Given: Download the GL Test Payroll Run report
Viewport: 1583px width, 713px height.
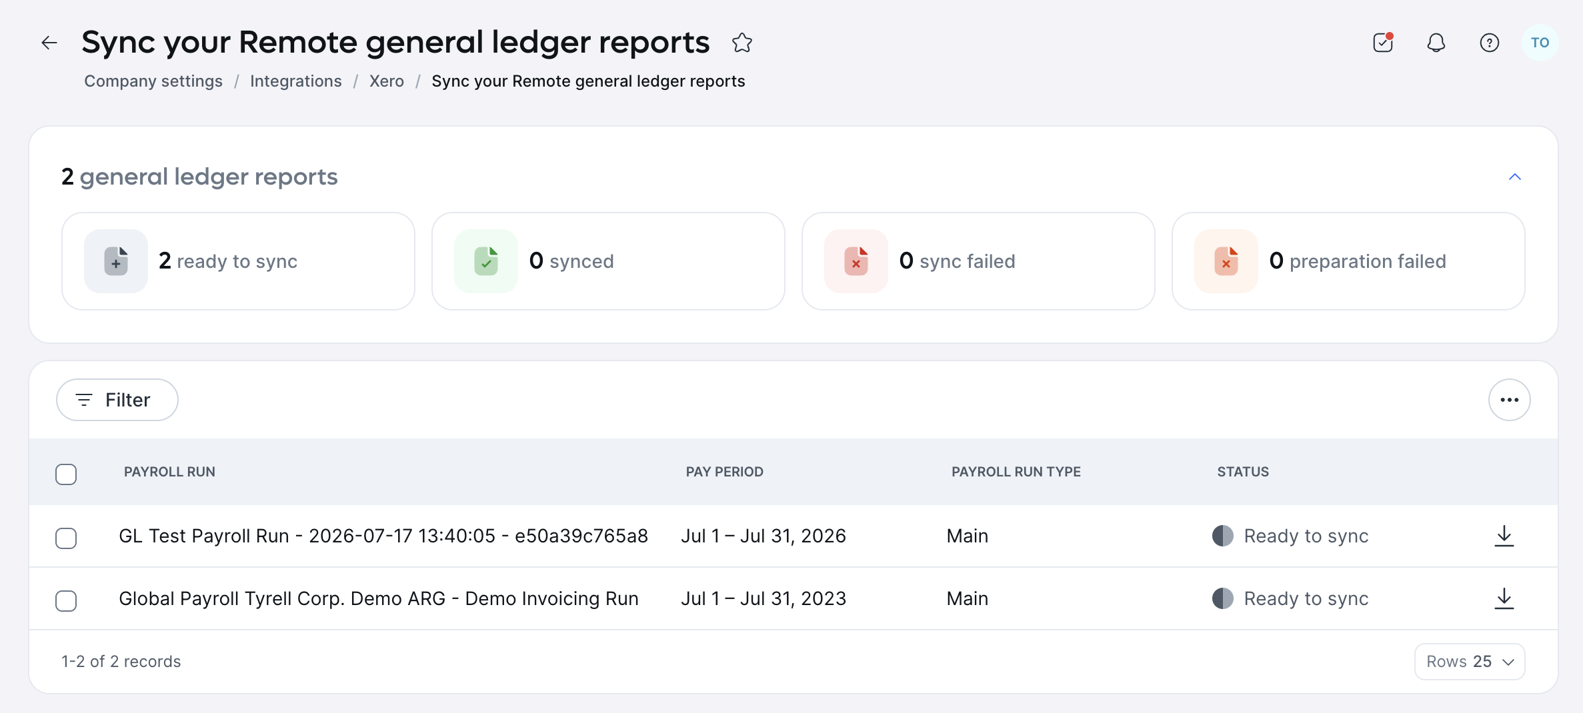Looking at the screenshot, I should click(x=1504, y=536).
